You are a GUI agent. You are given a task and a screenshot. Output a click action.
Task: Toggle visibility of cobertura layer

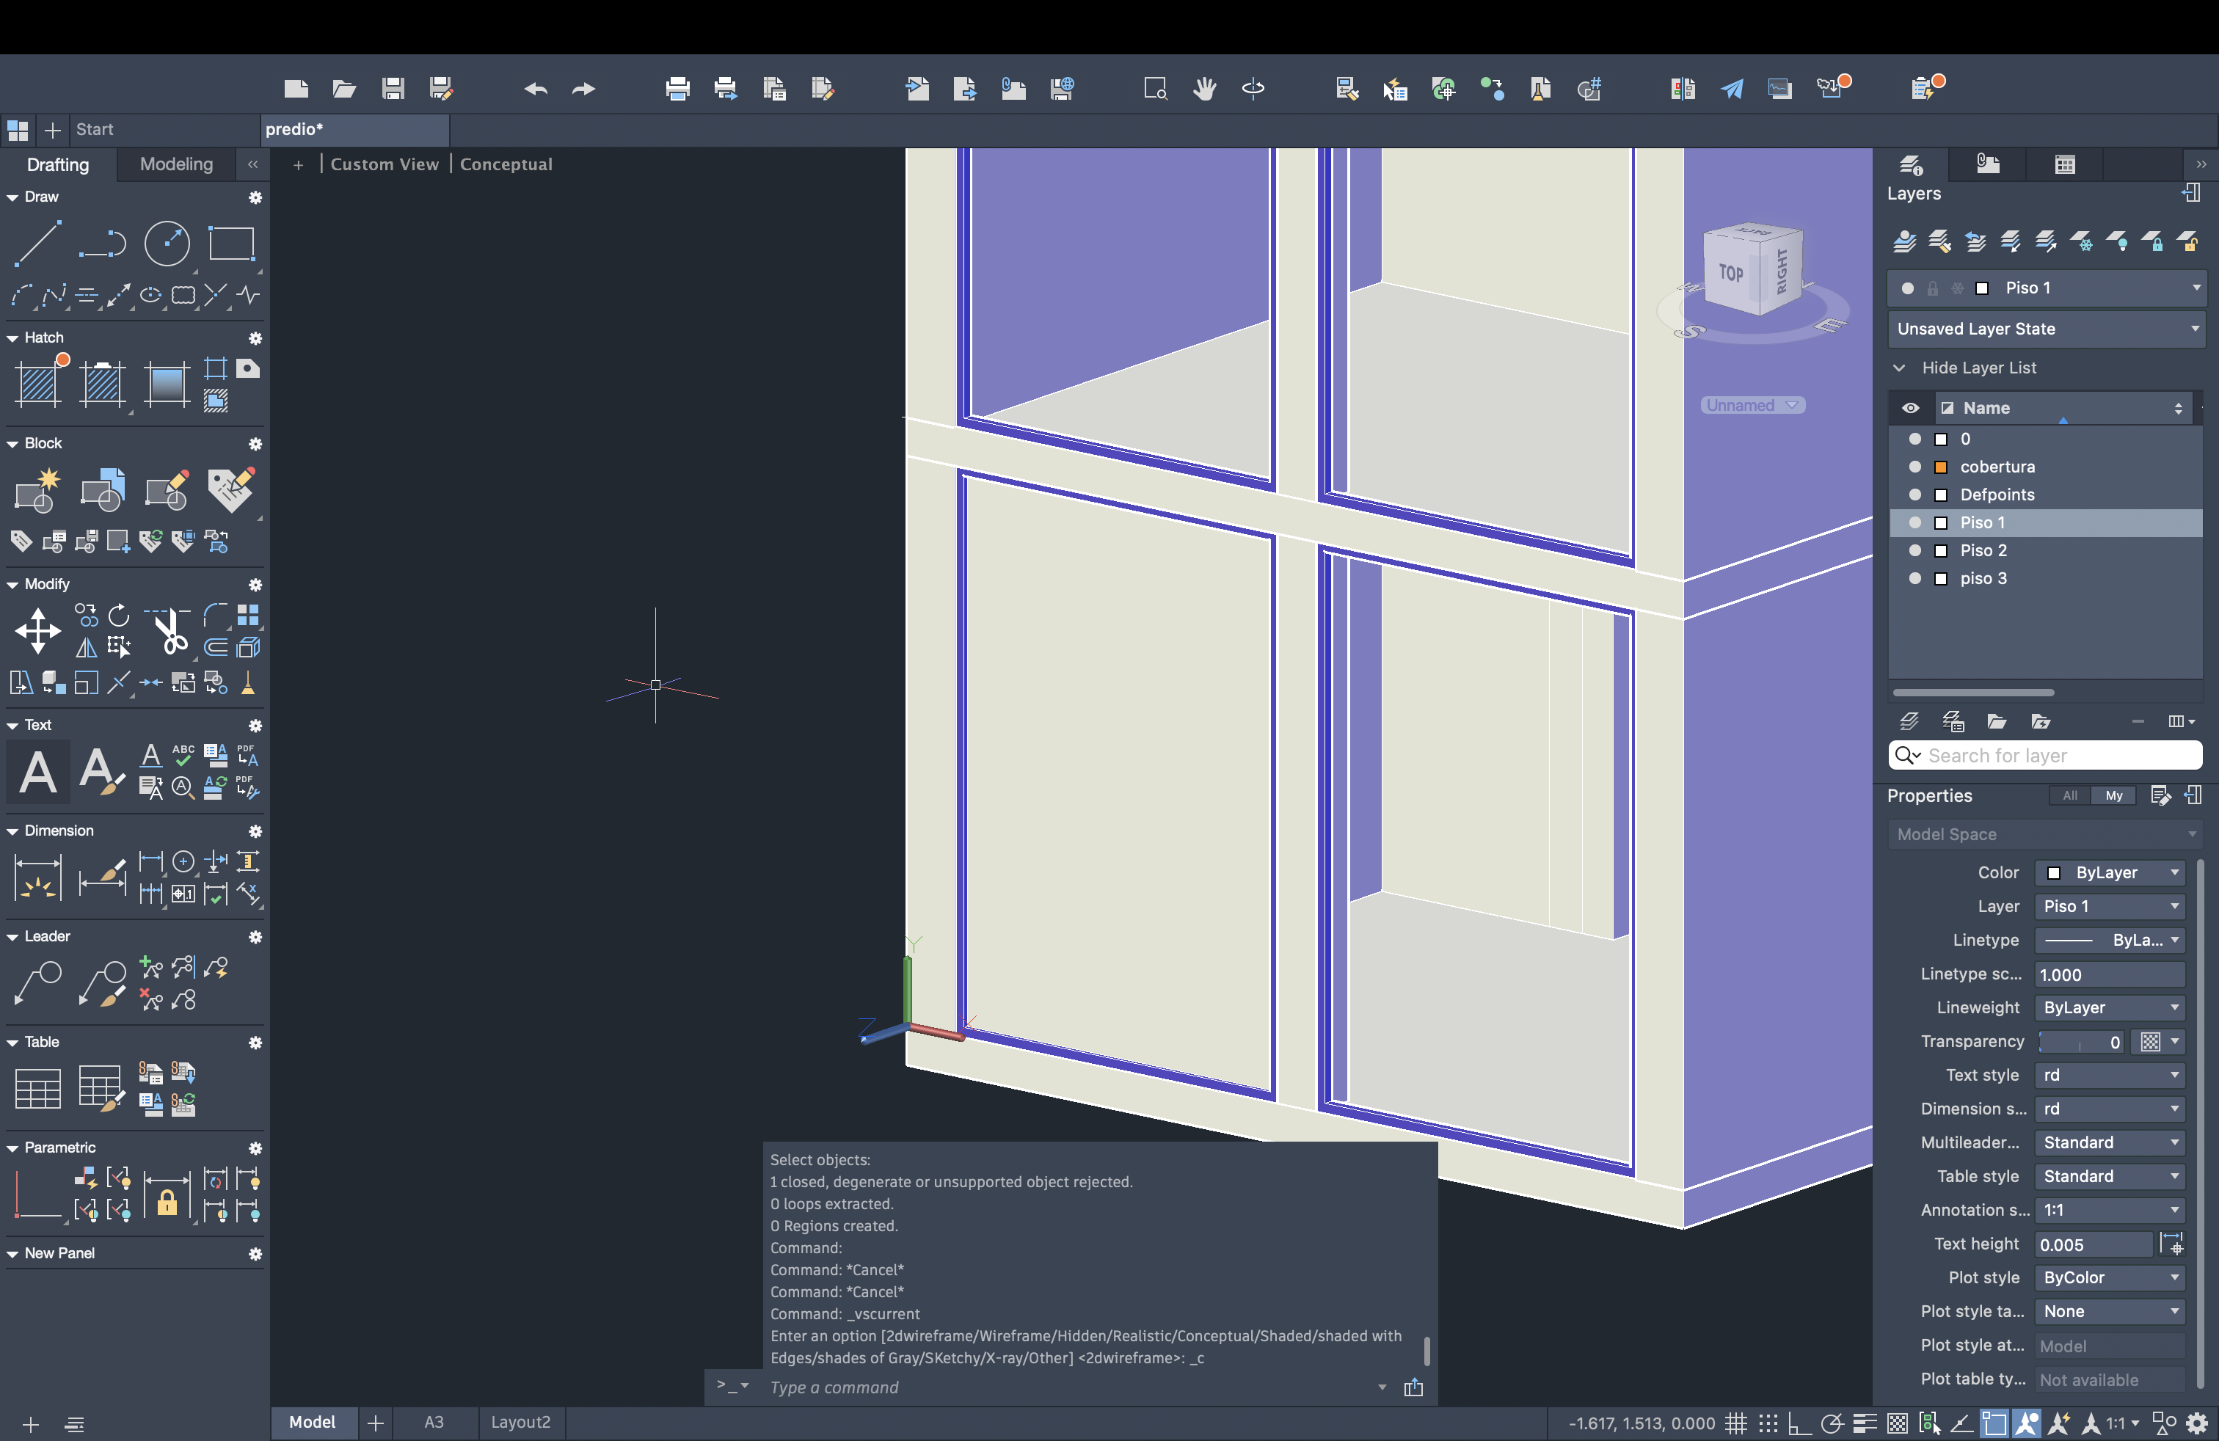pos(1915,467)
